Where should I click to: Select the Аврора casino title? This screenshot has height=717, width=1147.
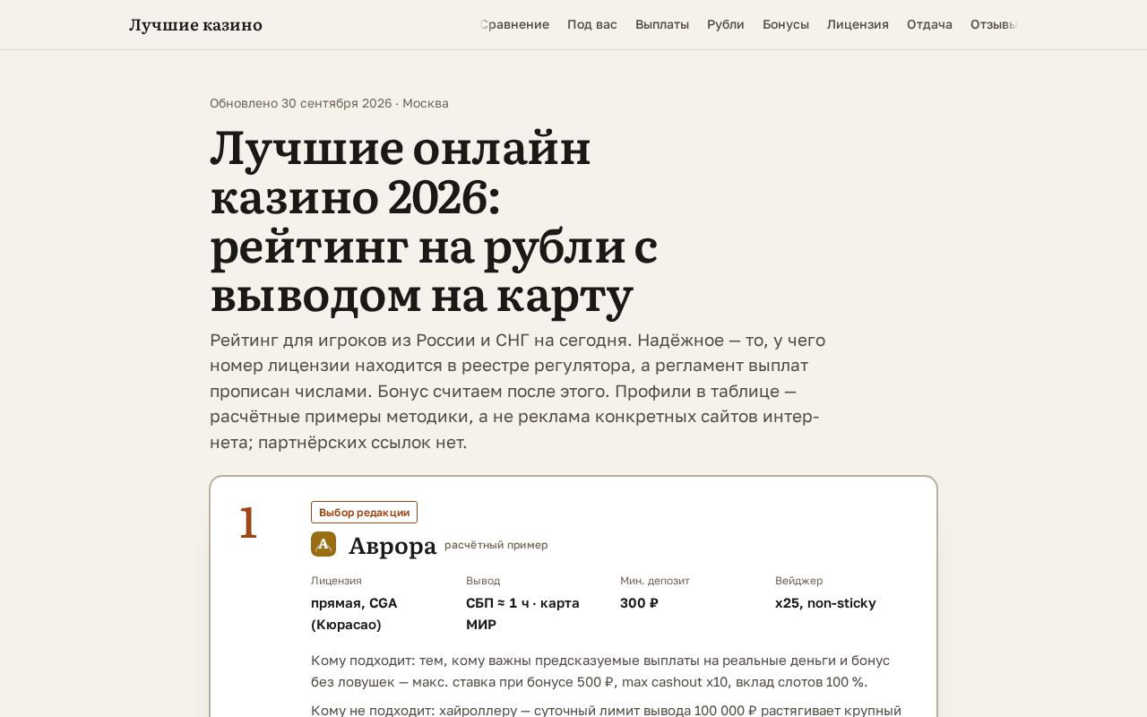(x=392, y=545)
